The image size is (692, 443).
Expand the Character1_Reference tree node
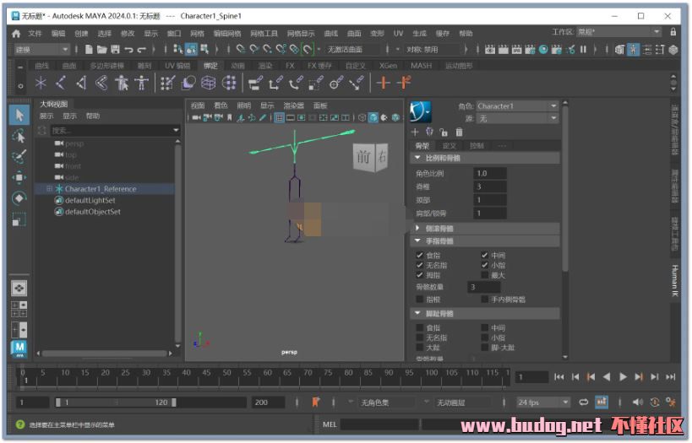point(49,189)
